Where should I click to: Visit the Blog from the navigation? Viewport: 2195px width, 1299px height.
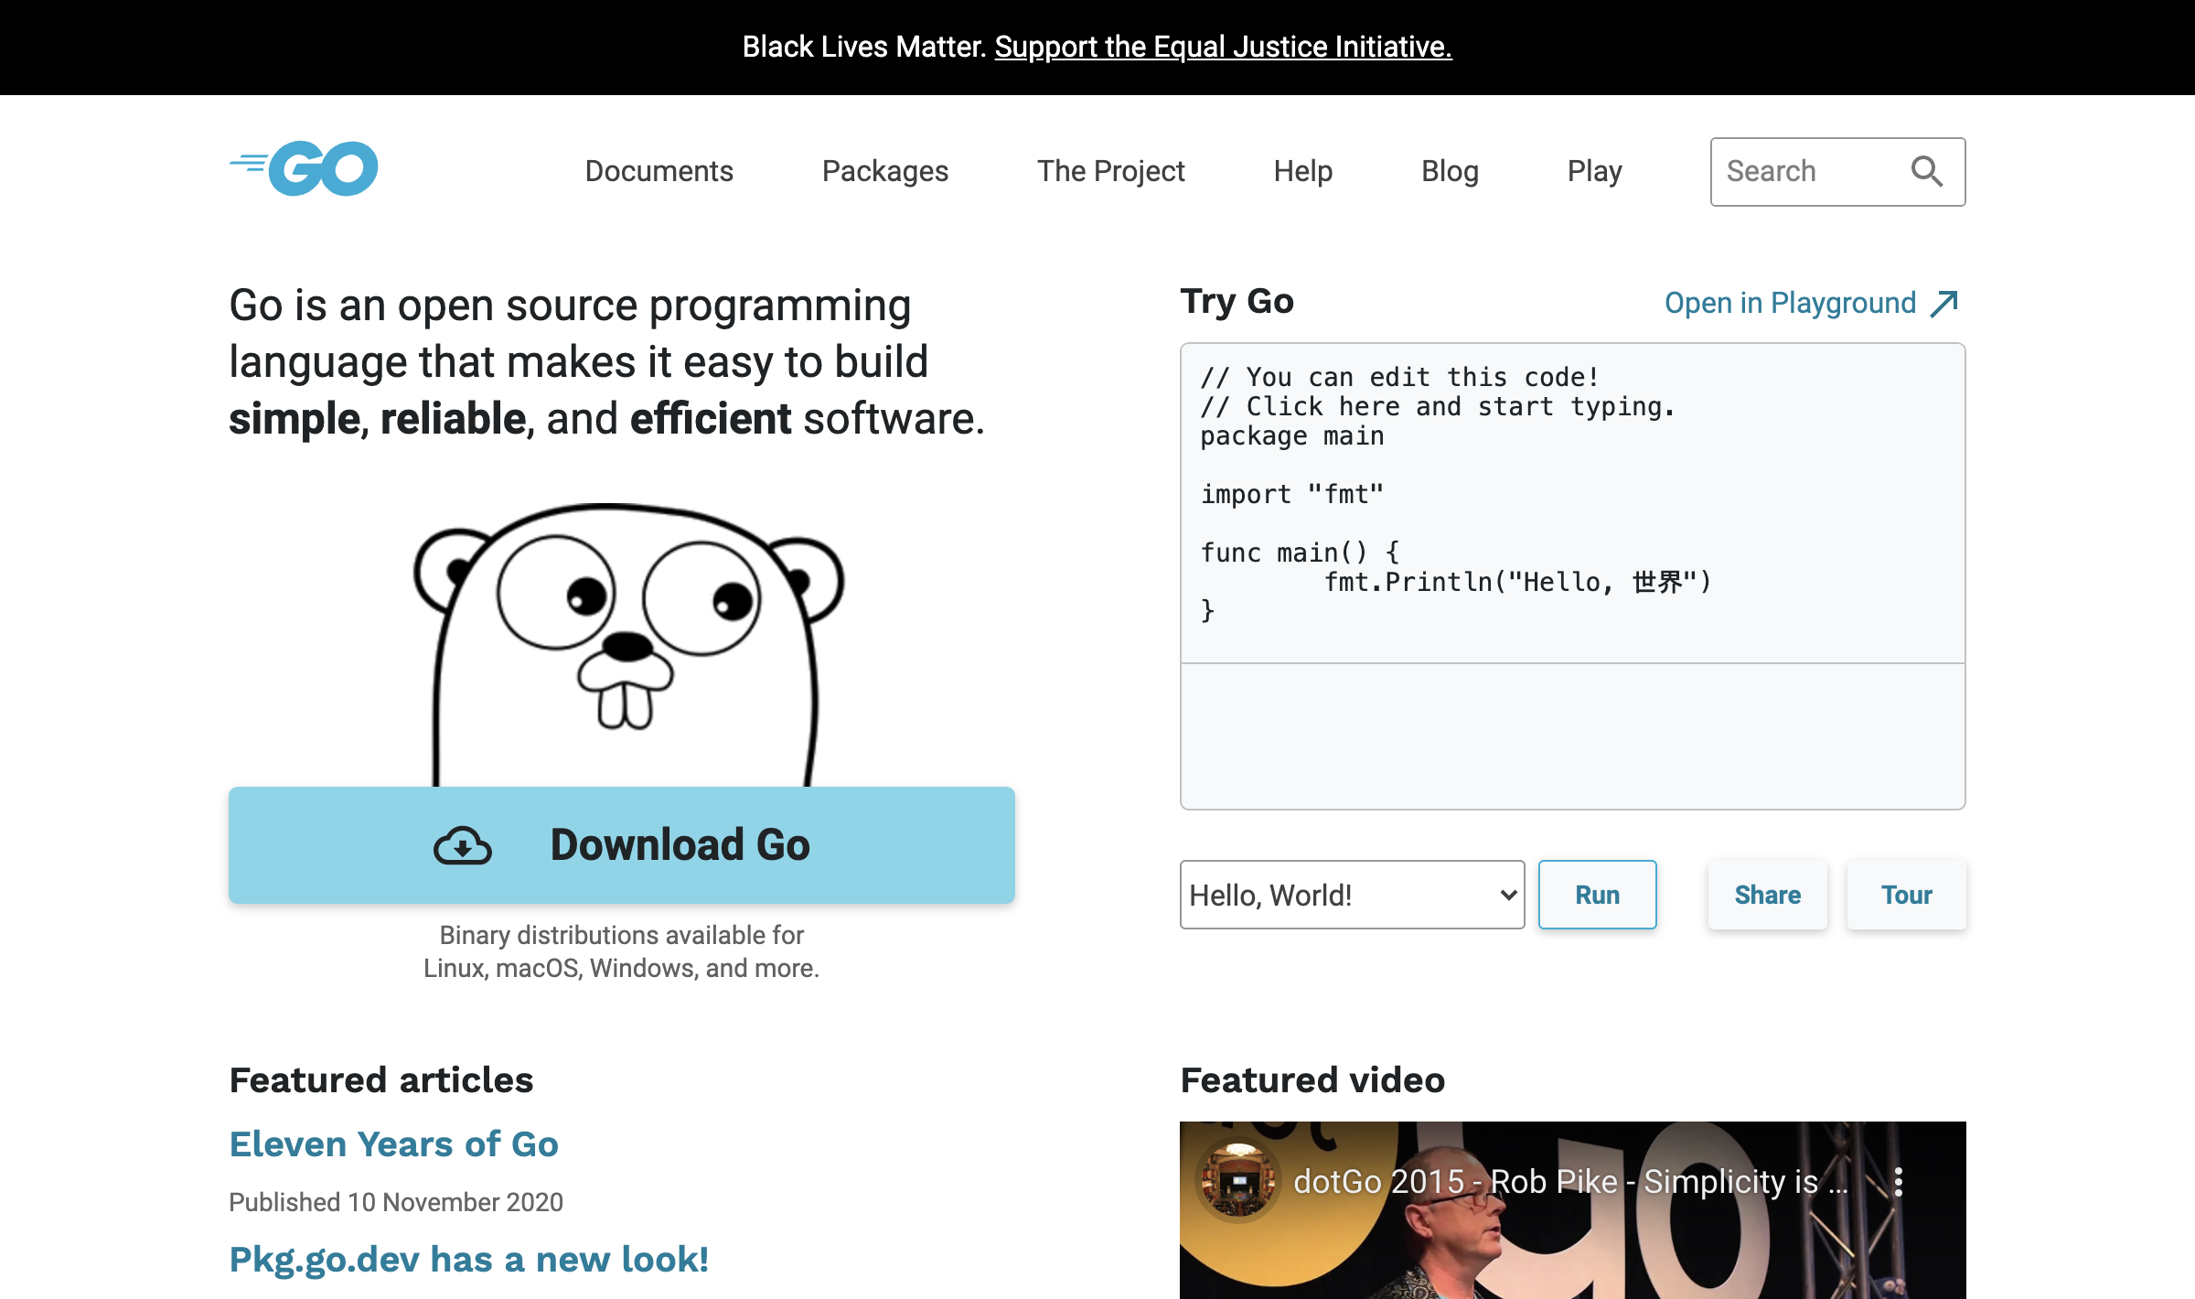point(1450,171)
